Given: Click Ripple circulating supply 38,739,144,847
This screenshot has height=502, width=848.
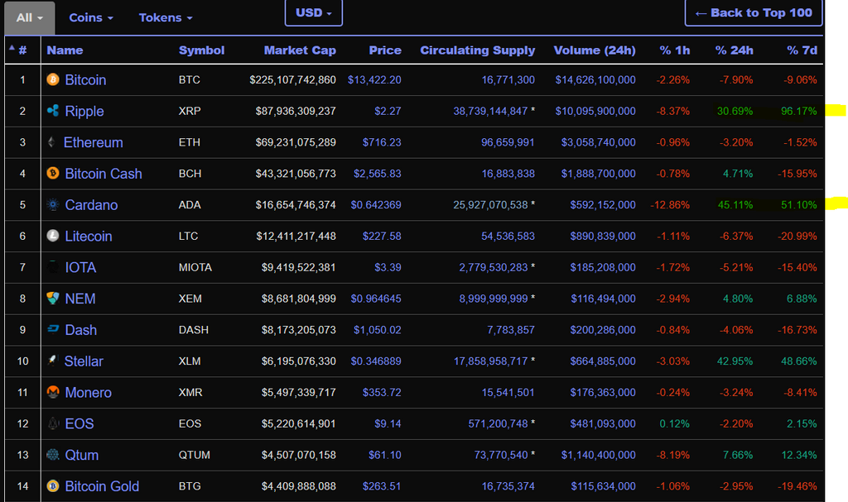Looking at the screenshot, I should pyautogui.click(x=490, y=112).
